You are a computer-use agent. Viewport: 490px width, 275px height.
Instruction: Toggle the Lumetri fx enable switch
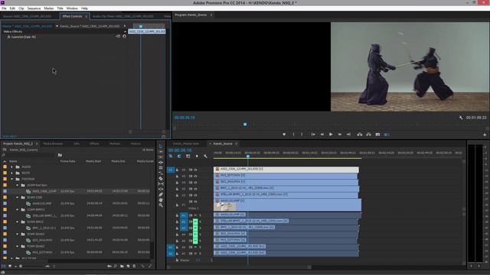click(x=8, y=37)
